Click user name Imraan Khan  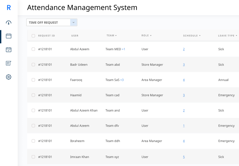[80, 157]
